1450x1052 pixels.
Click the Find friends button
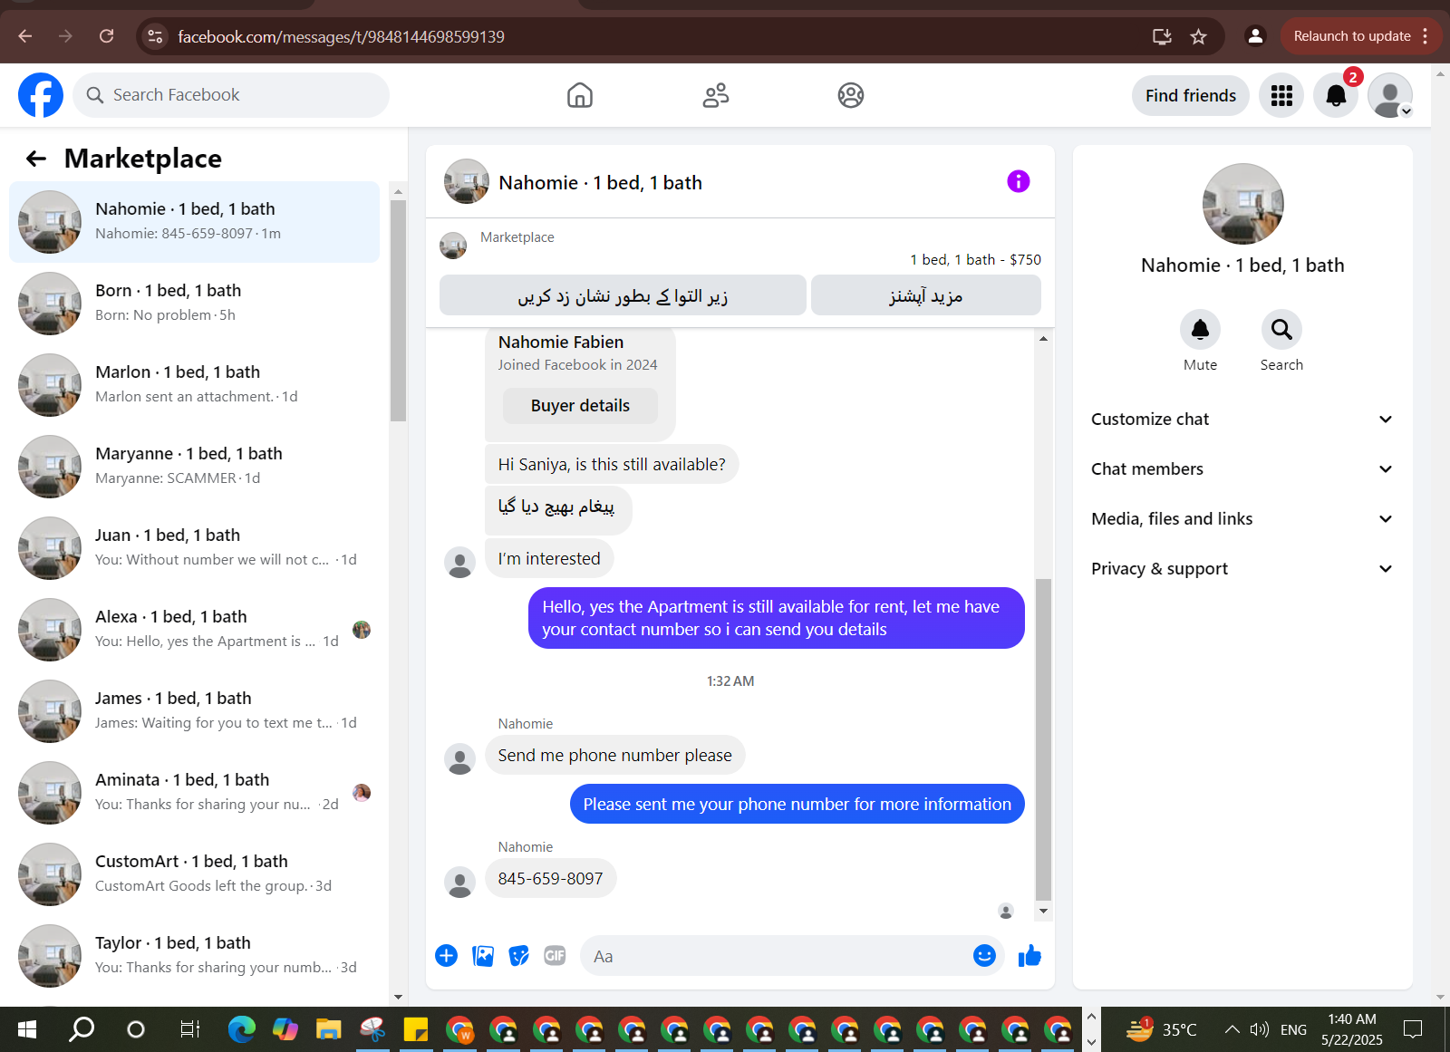[x=1191, y=95]
